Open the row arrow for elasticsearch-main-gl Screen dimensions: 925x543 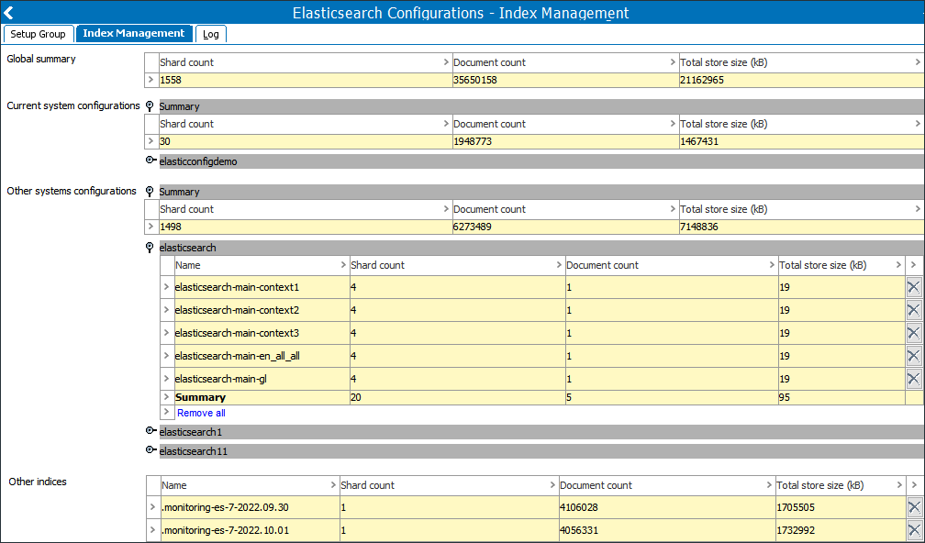coord(167,379)
